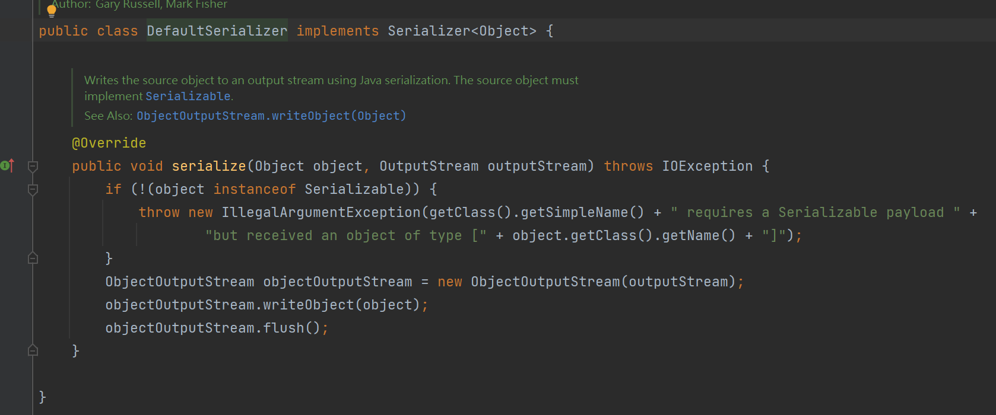Follow the ObjectOutputStream.writeObject(Object) See Also link
Viewport: 996px width, 415px height.
click(x=271, y=116)
